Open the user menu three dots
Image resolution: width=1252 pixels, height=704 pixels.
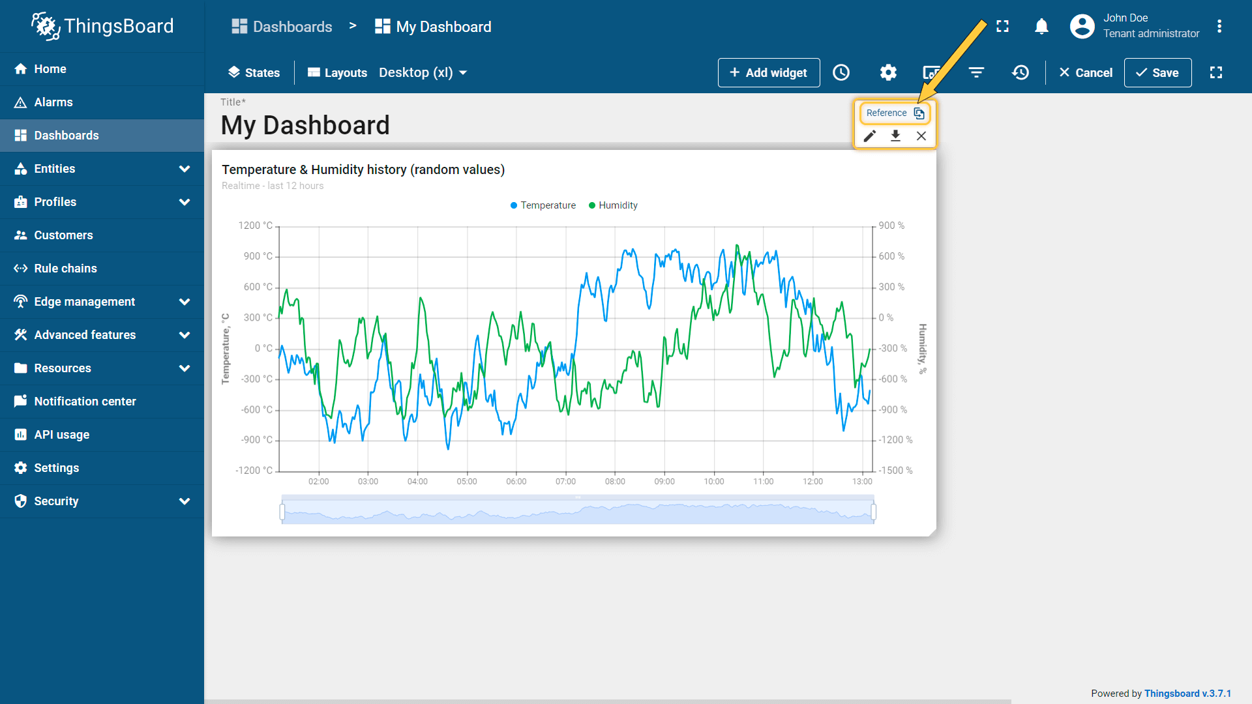point(1219,27)
